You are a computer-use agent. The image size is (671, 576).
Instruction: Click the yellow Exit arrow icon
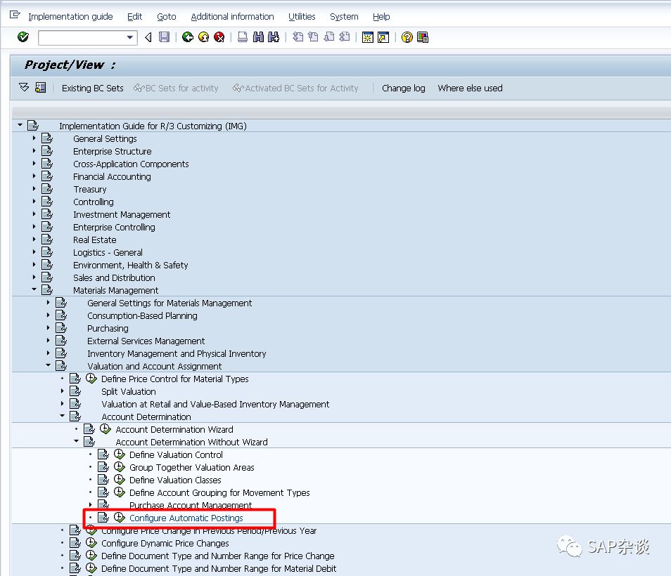[x=204, y=37]
